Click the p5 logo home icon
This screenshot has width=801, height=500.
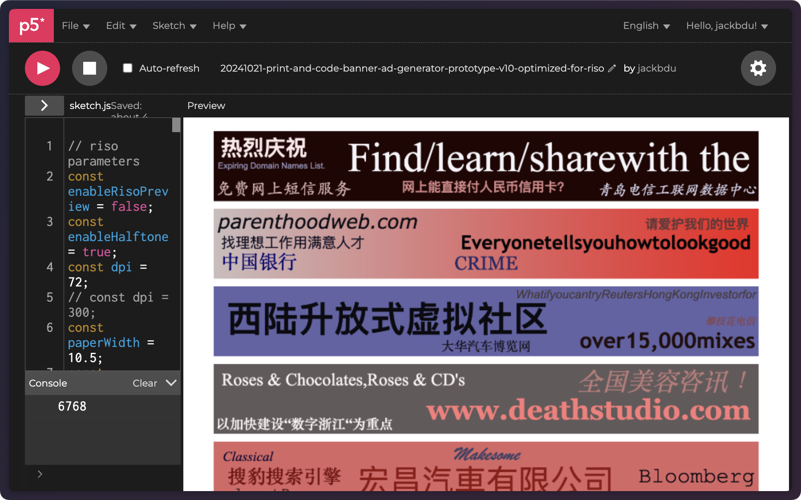click(x=31, y=26)
